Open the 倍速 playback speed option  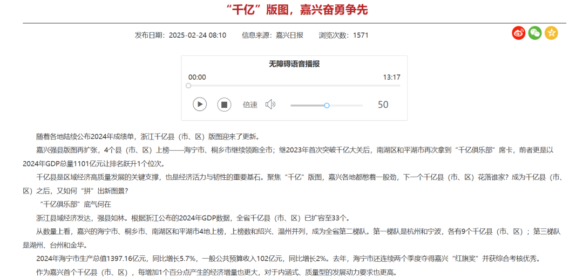[250, 105]
